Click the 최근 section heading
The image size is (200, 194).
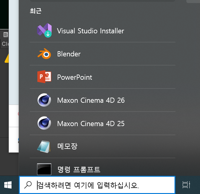pos(36,11)
